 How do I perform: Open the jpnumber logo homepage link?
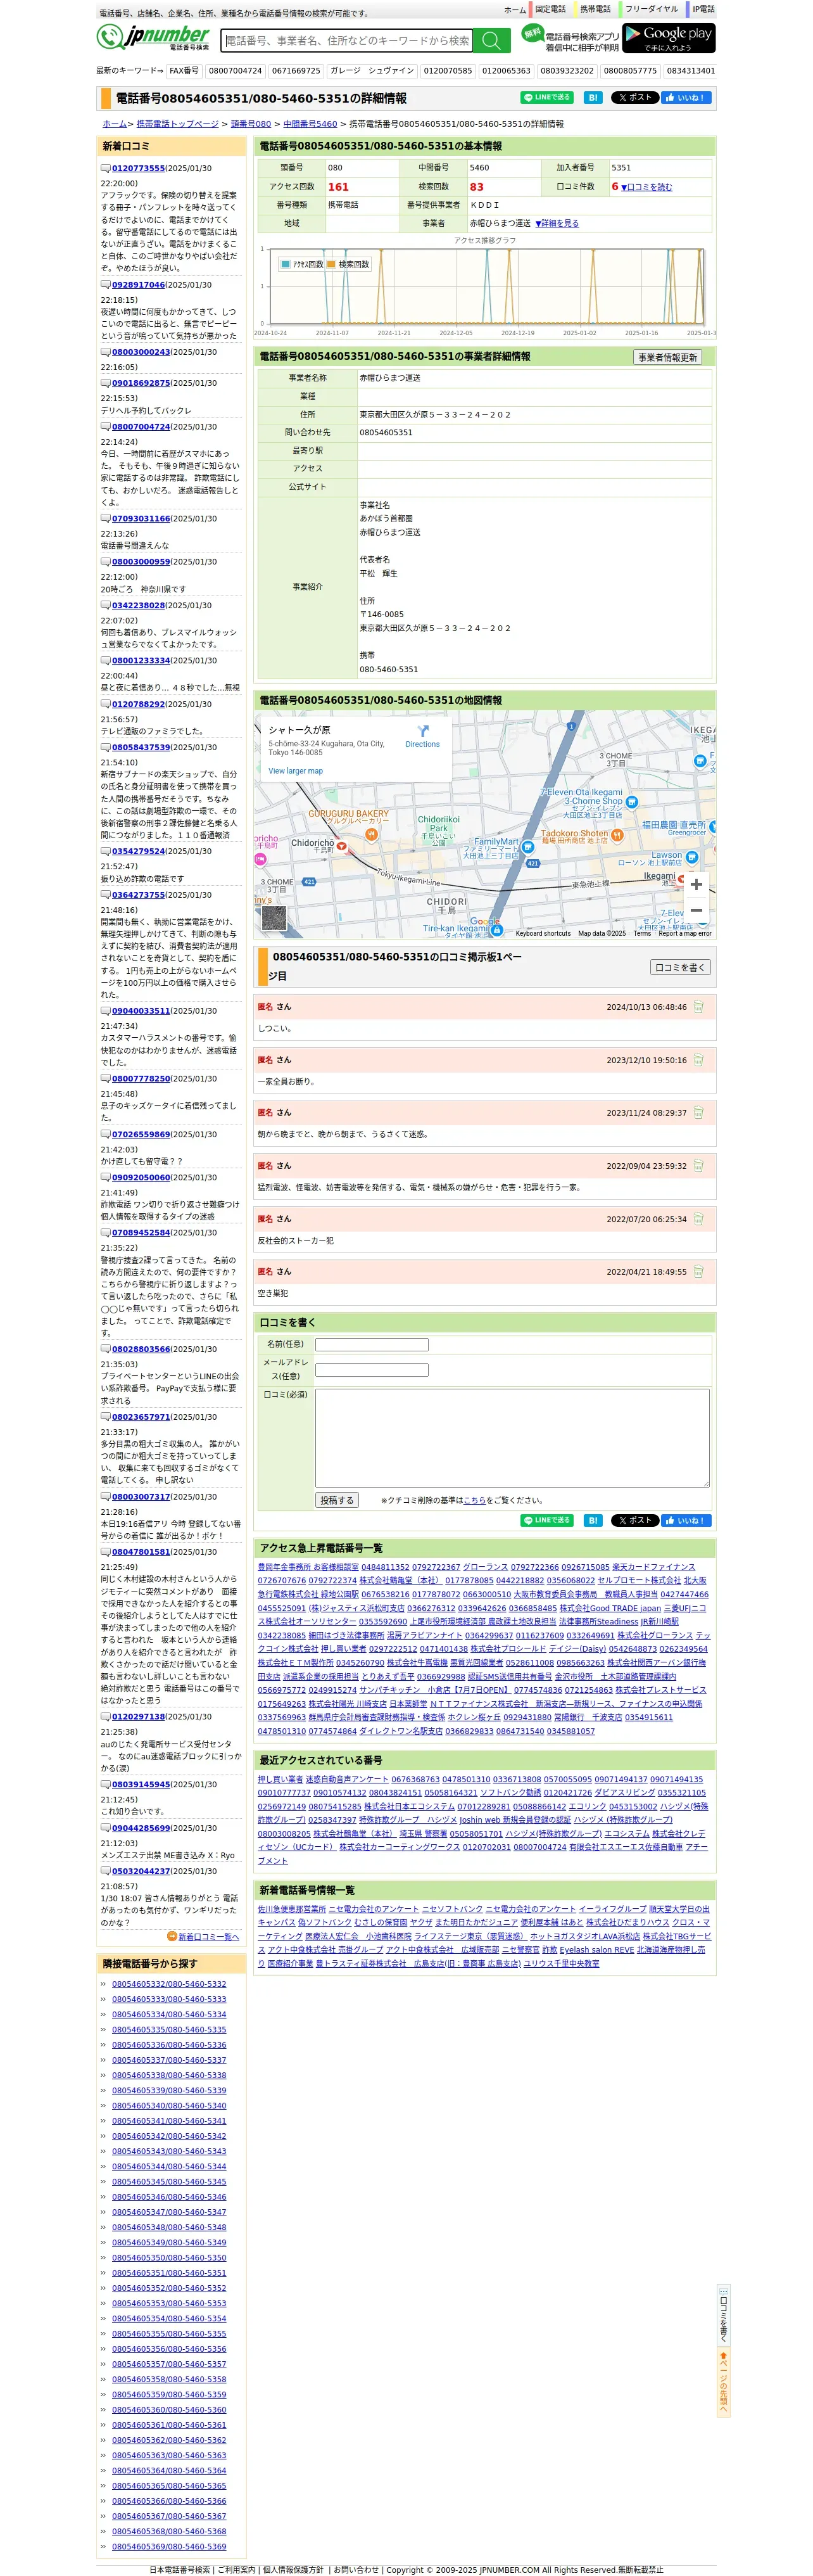(154, 38)
